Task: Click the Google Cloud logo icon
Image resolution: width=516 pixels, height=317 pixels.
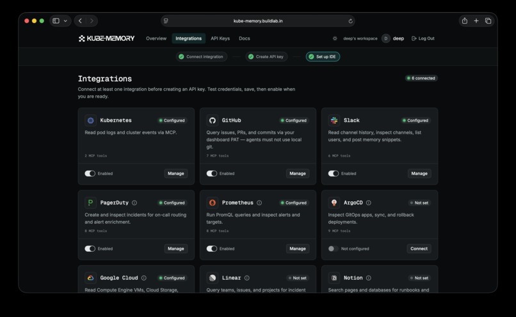Action: tap(90, 278)
